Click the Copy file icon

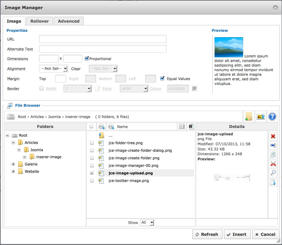(273, 154)
